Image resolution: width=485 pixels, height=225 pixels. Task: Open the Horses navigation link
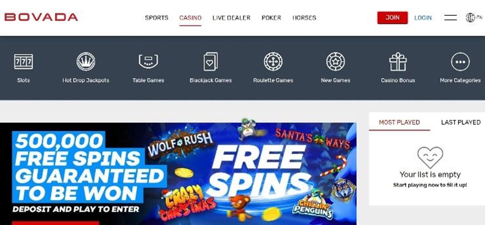[304, 18]
